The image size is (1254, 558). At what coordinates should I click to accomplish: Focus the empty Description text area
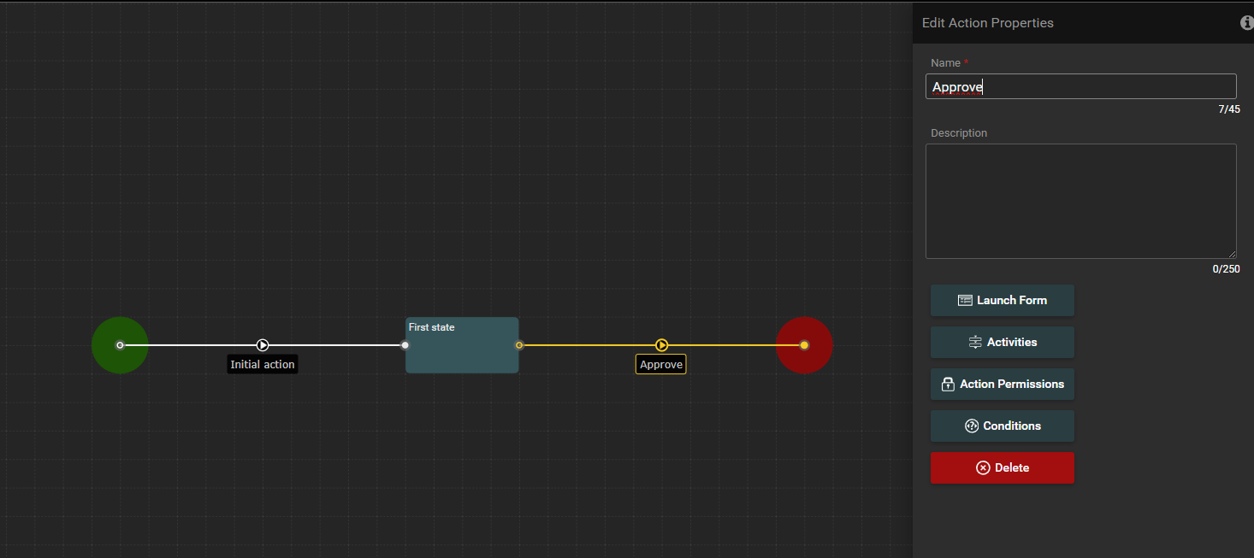1080,201
